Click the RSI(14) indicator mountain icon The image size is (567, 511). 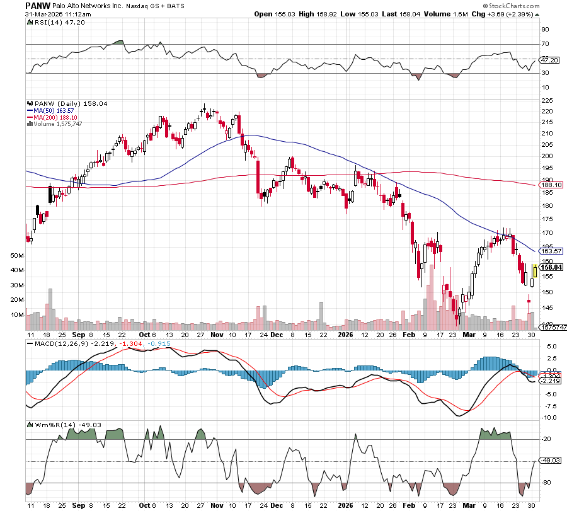point(29,23)
